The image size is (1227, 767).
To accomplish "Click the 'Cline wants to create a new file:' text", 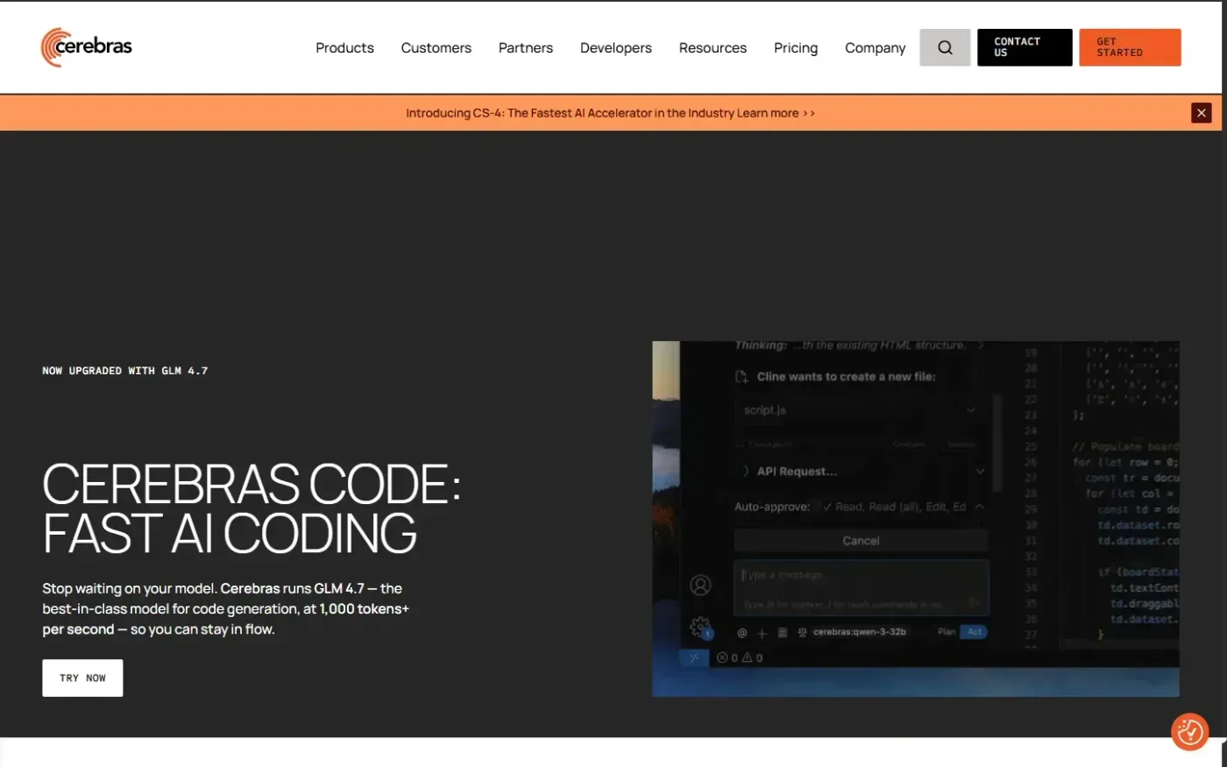I will click(846, 377).
